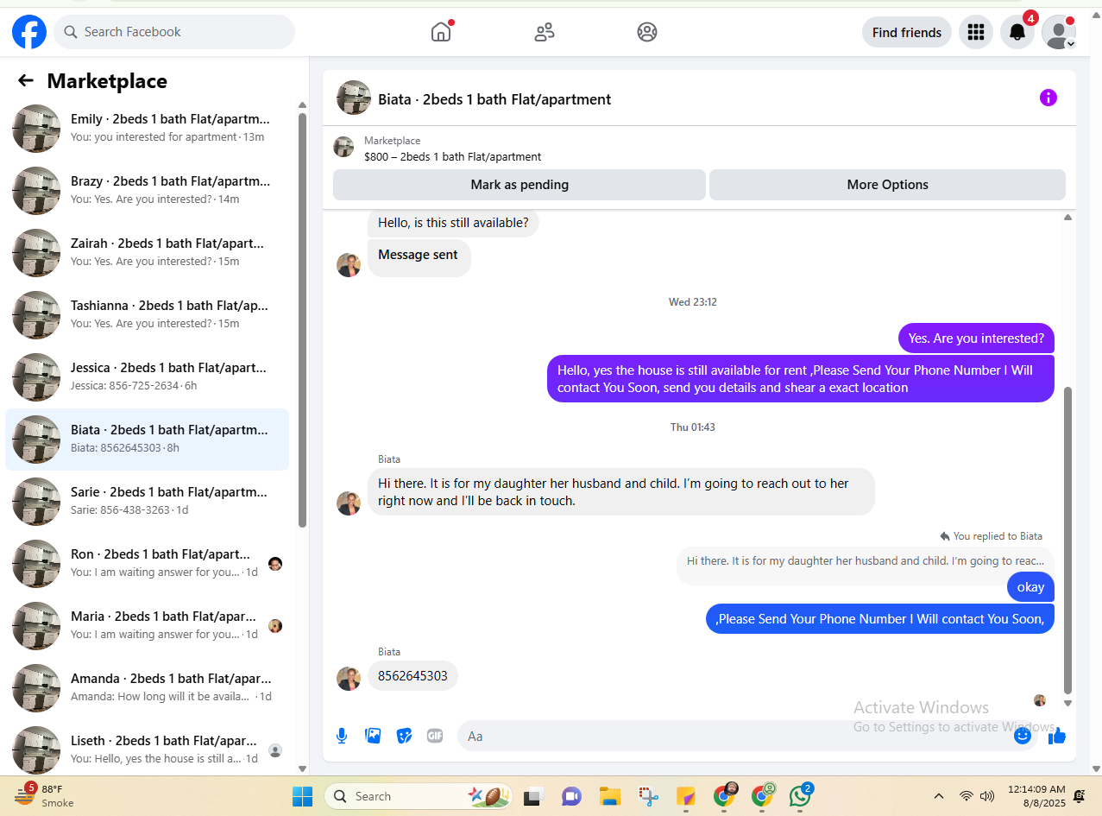The width and height of the screenshot is (1102, 816).
Task: Open Brazy conversation in list
Action: (148, 191)
